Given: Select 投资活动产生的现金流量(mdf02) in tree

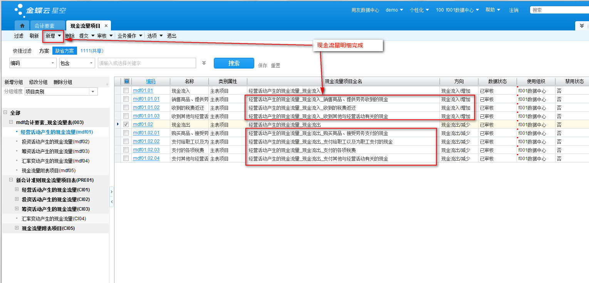Looking at the screenshot, I should [x=55, y=141].
